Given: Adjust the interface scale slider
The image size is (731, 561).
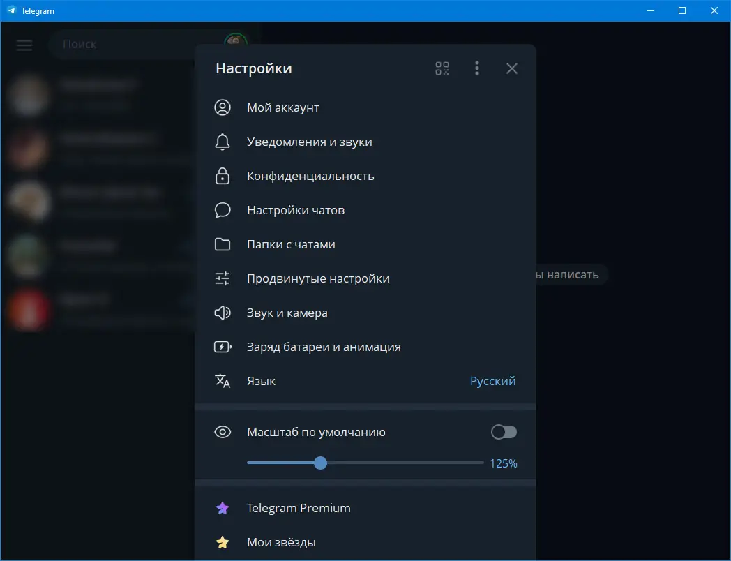Looking at the screenshot, I should [x=320, y=463].
